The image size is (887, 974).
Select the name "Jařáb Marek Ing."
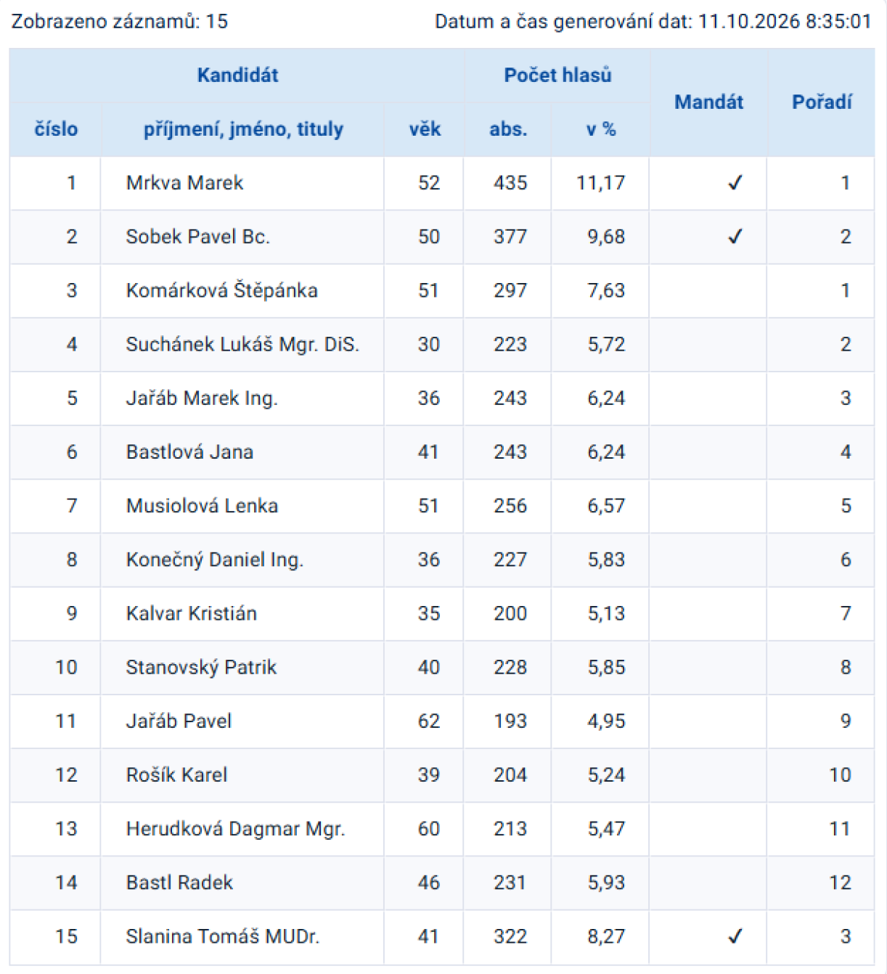[x=202, y=398]
